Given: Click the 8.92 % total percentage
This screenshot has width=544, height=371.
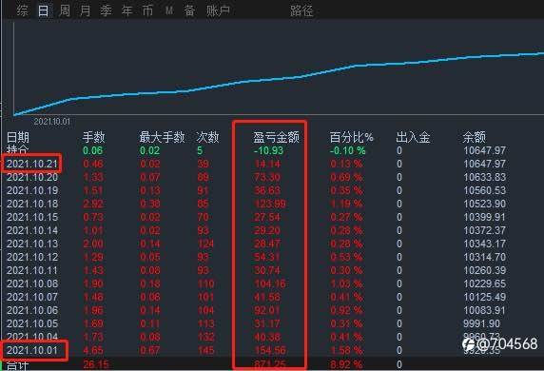Looking at the screenshot, I should click(x=346, y=364).
